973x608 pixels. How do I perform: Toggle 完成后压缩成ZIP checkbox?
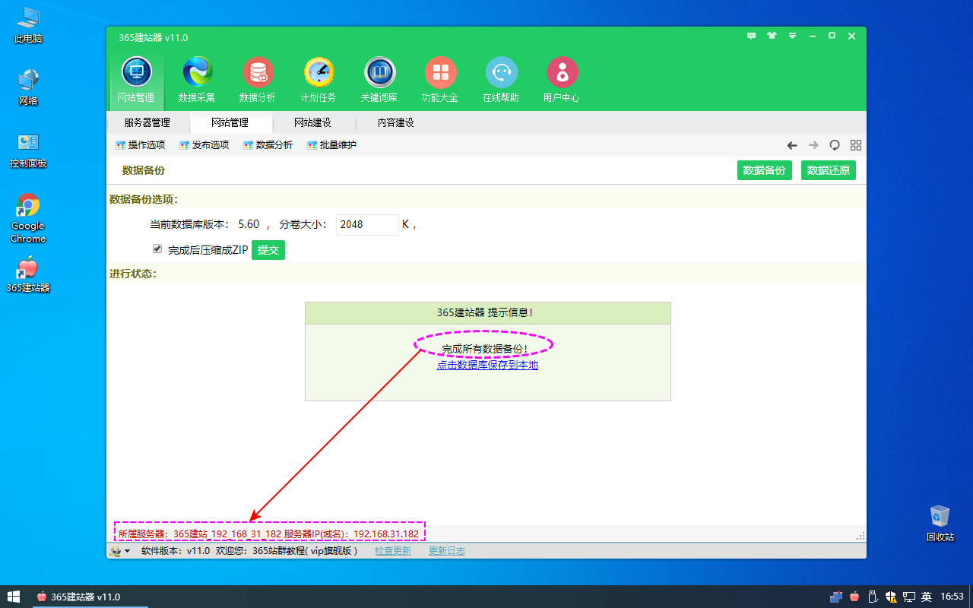click(x=157, y=249)
